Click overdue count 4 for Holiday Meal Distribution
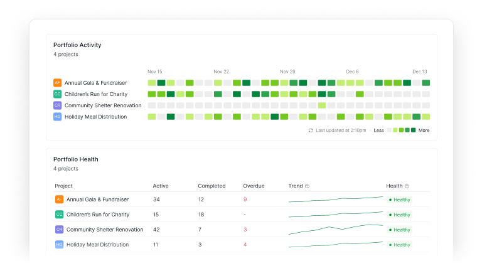 245,245
